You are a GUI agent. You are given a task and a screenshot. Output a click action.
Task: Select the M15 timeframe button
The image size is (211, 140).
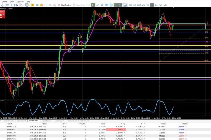[x=139, y=5]
